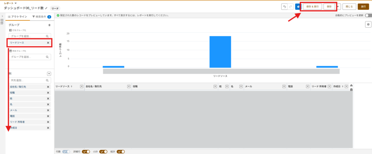Open dropdown arrow next to 保存 button
372x154 pixels.
pos(339,7)
